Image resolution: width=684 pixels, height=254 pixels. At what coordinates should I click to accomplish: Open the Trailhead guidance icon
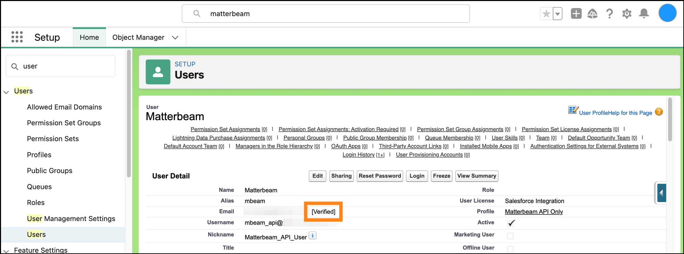click(x=593, y=14)
